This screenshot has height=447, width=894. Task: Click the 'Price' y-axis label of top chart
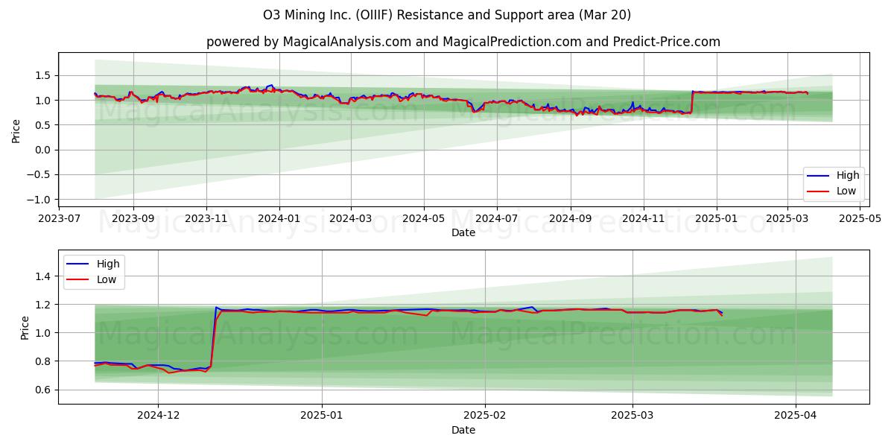click(x=16, y=130)
